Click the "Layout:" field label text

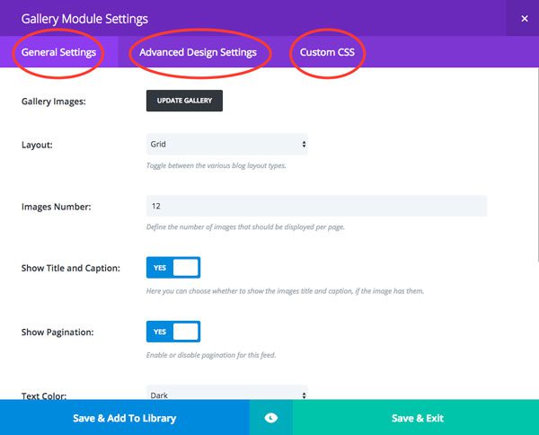coord(39,144)
